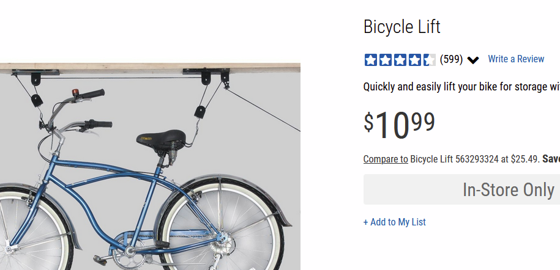
Task: Add the Bicycle Lift to My List
Action: (394, 222)
